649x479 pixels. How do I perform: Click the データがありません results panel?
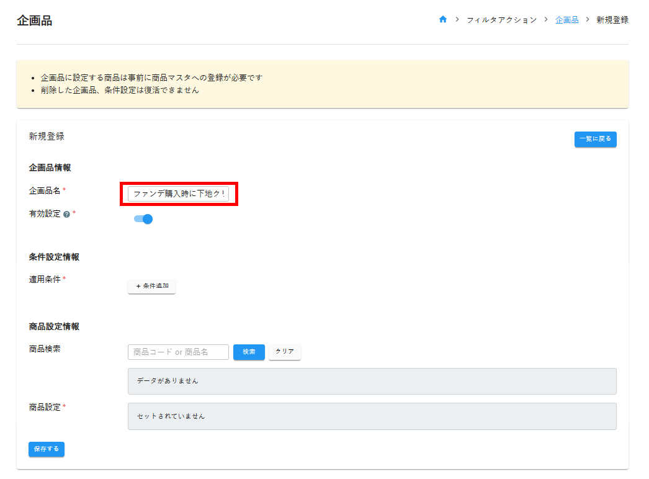tap(372, 381)
